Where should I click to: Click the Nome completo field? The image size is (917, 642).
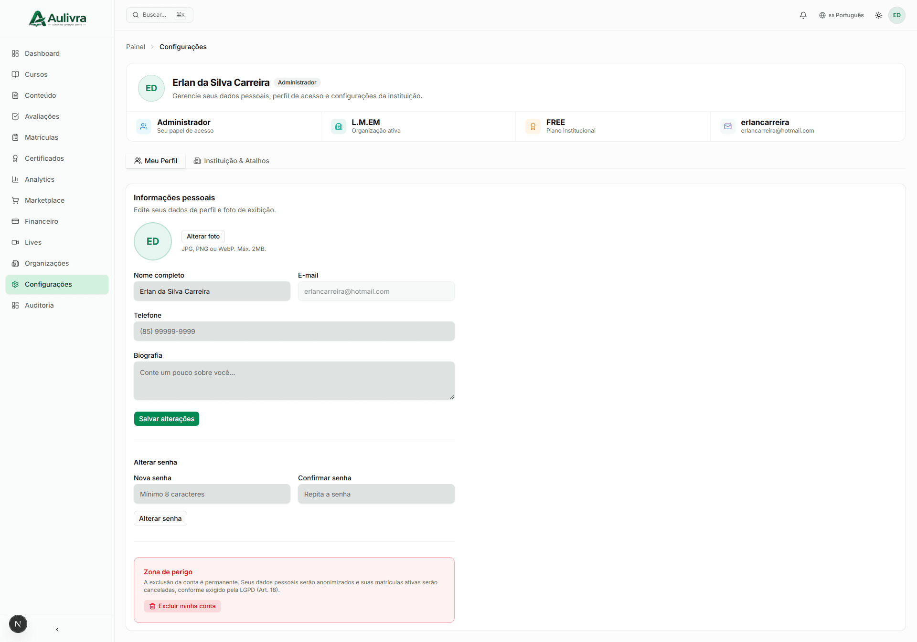tap(212, 291)
